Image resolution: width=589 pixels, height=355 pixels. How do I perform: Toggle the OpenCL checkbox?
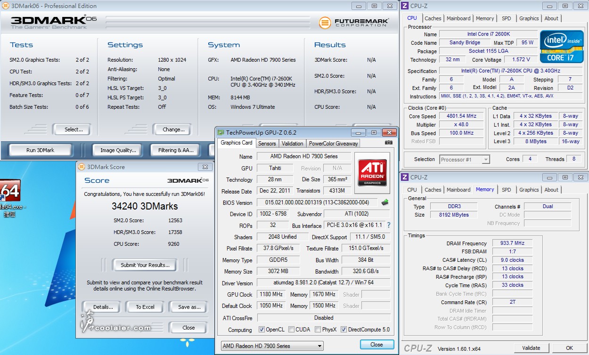point(262,330)
